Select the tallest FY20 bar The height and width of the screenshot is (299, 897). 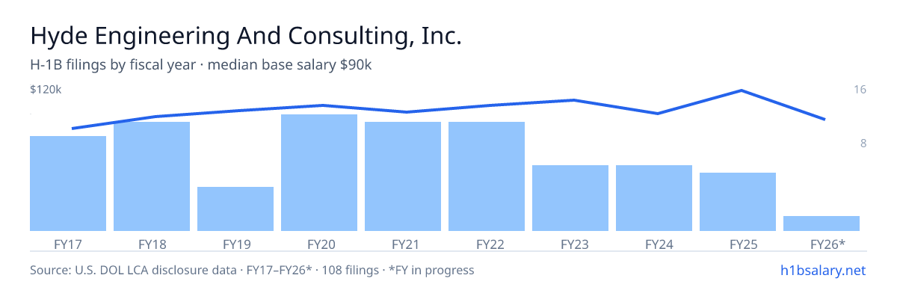click(x=319, y=173)
